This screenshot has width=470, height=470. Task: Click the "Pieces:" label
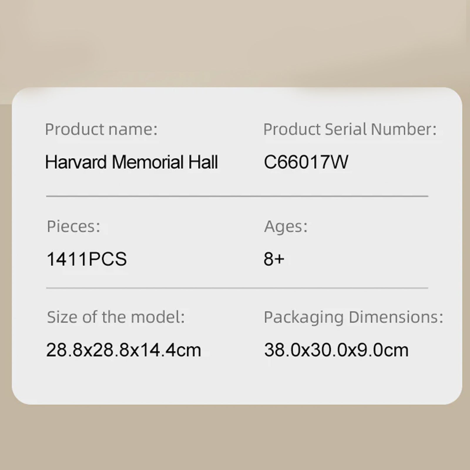(73, 227)
